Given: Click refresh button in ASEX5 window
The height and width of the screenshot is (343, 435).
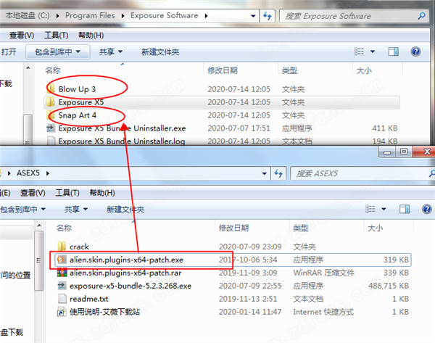Looking at the screenshot, I should [278, 173].
